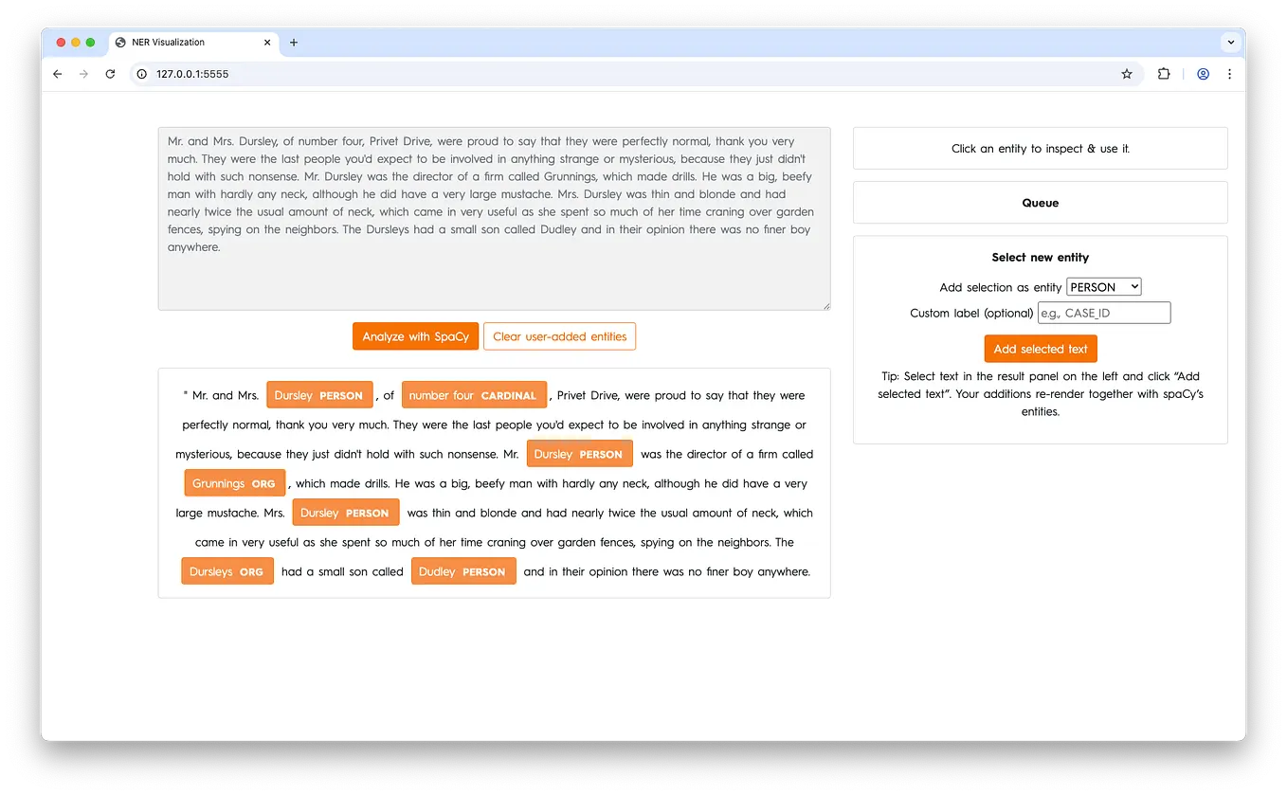Bookmark the page using the star icon

1126,73
